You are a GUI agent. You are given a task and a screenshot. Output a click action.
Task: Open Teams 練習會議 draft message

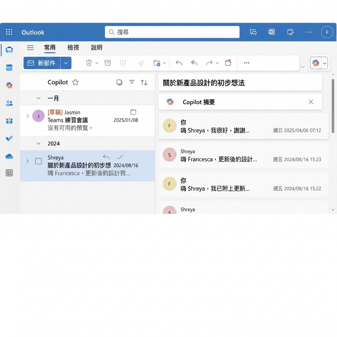pyautogui.click(x=87, y=120)
